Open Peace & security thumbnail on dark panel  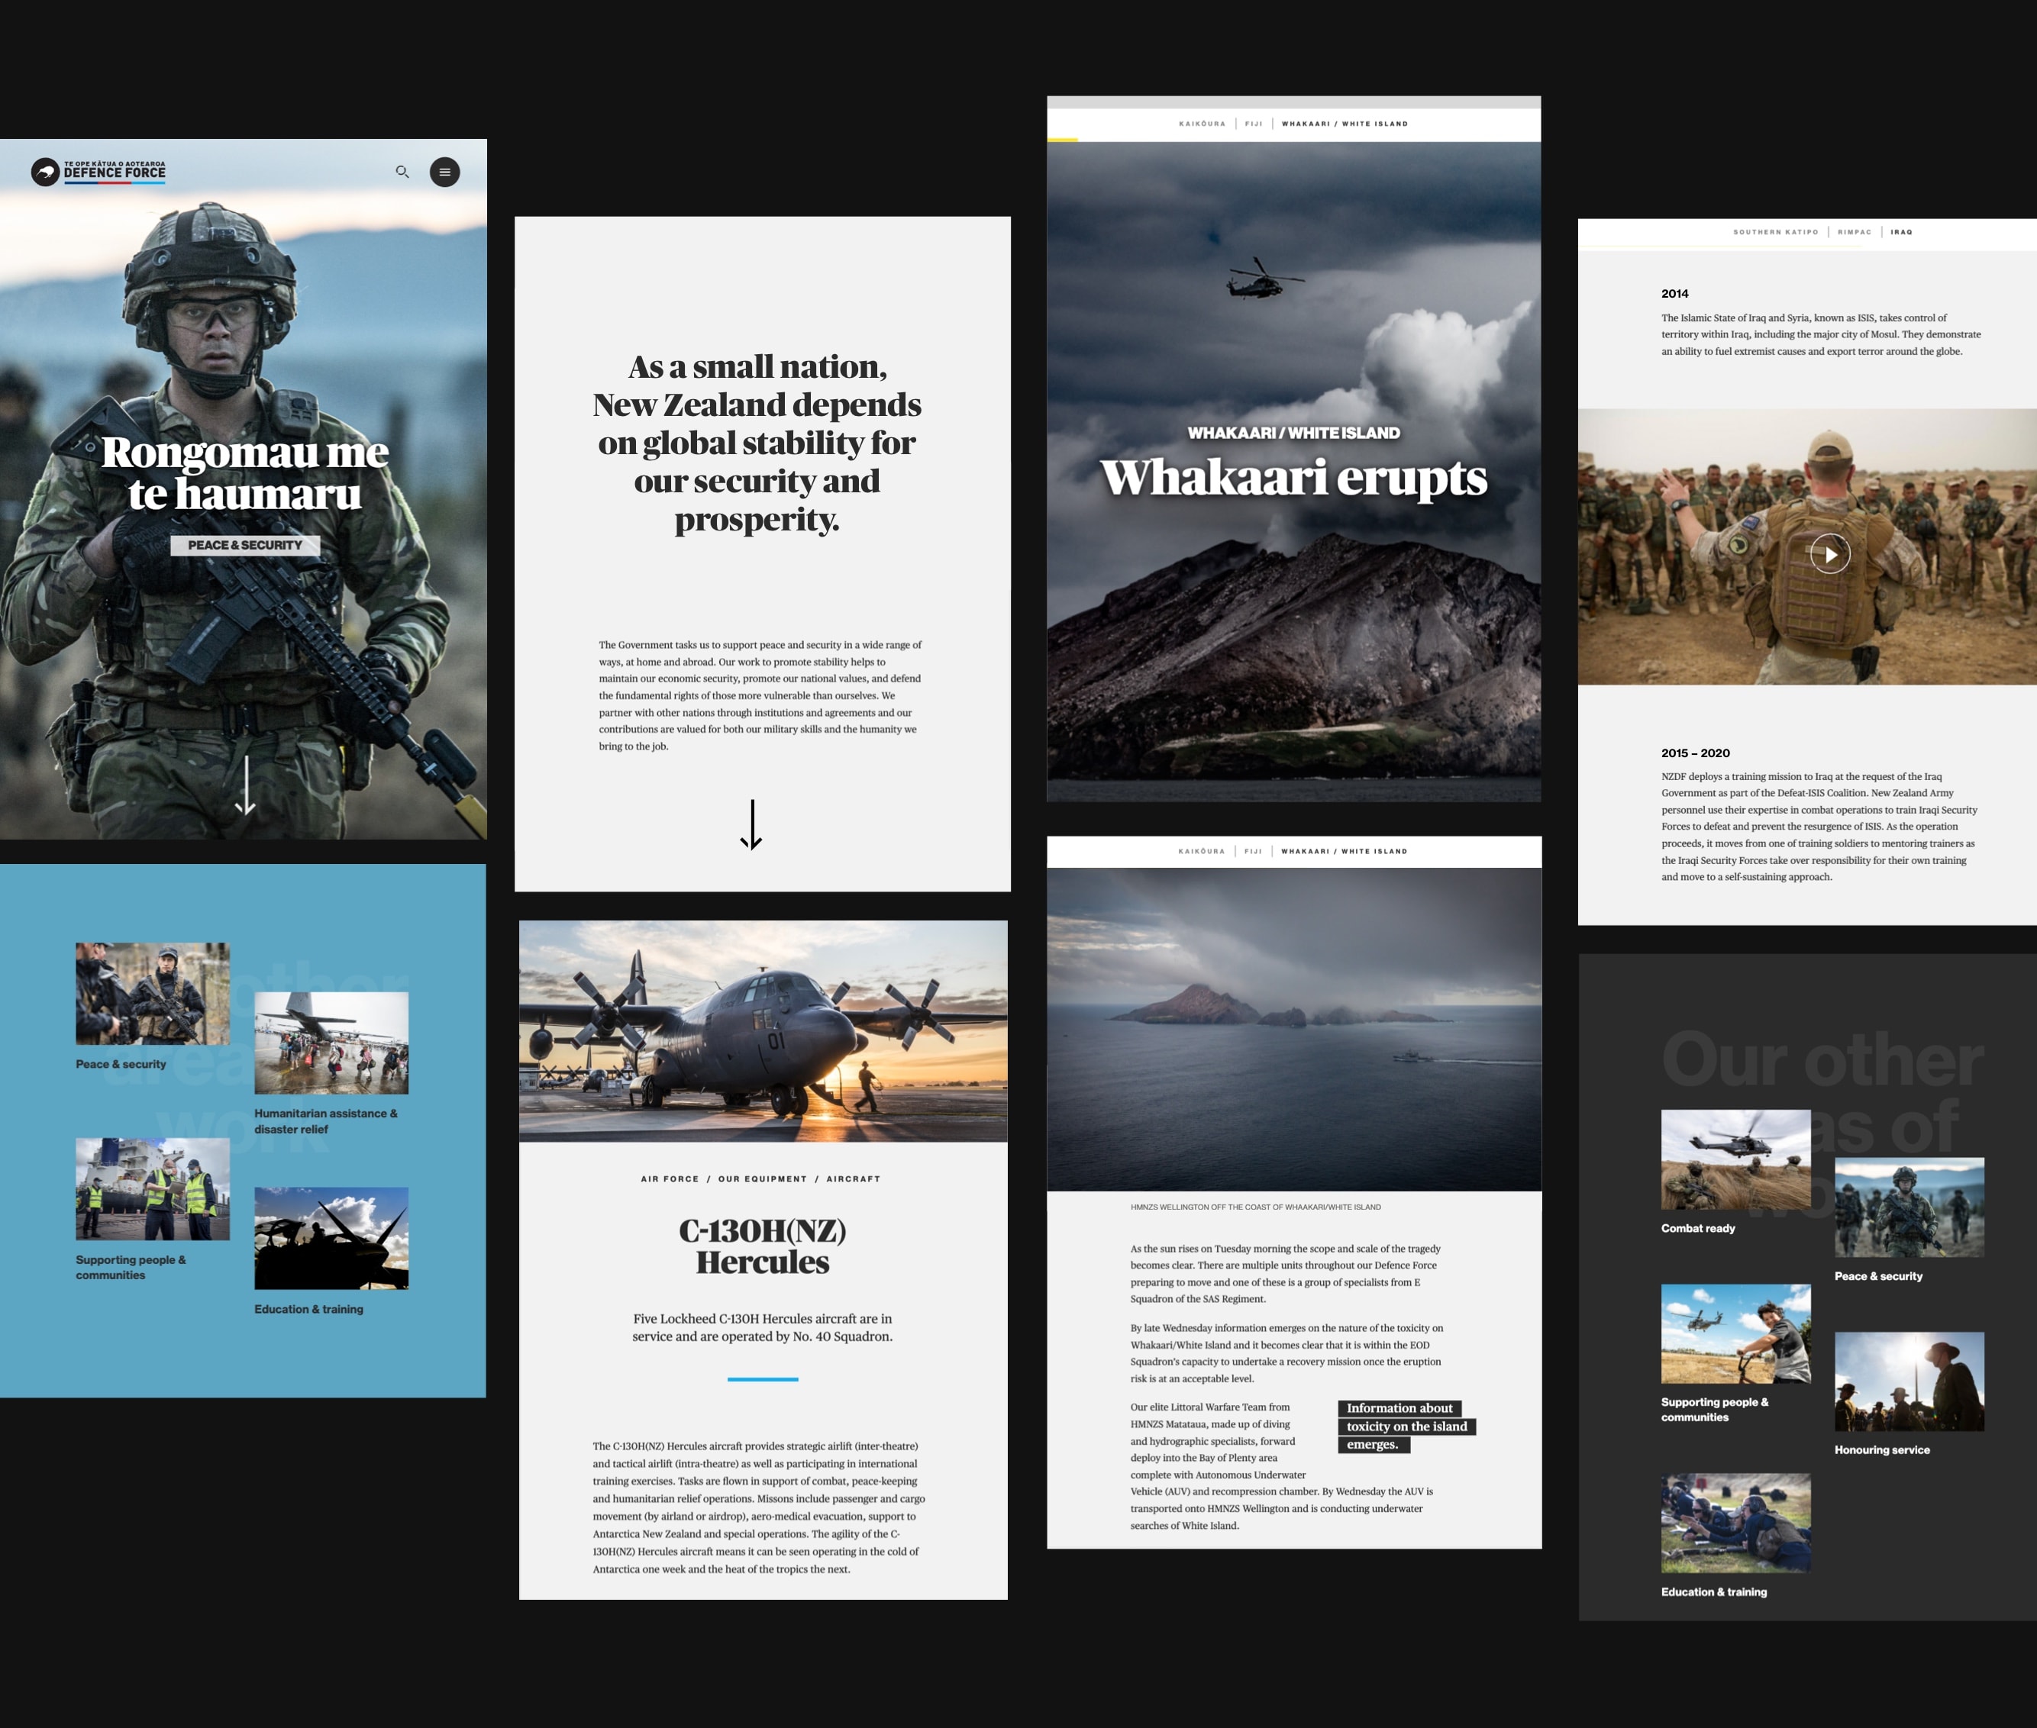point(1909,1207)
